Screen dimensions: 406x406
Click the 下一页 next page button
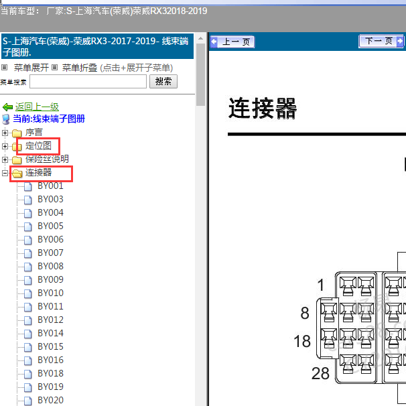point(381,41)
